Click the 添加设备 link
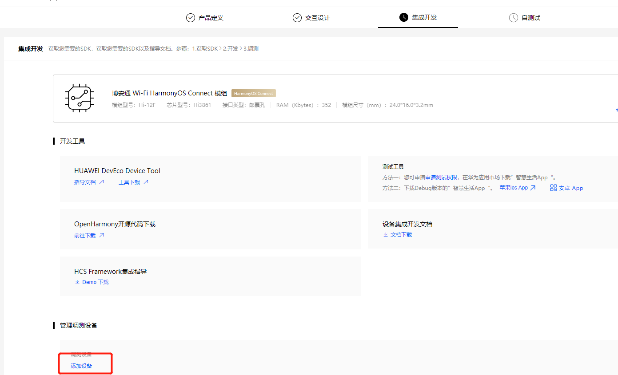This screenshot has height=375, width=618. pos(81,366)
